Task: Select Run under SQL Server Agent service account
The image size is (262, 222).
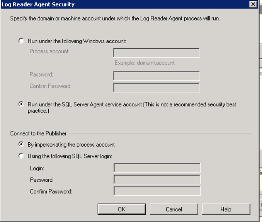Action: tap(21, 104)
